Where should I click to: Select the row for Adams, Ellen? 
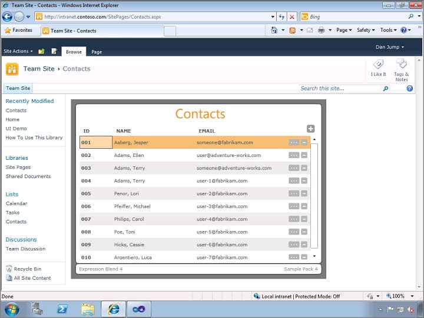coord(195,155)
